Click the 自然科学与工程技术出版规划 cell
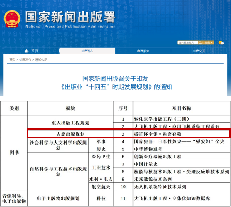This screenshot has height=207, width=231. click(x=58, y=171)
